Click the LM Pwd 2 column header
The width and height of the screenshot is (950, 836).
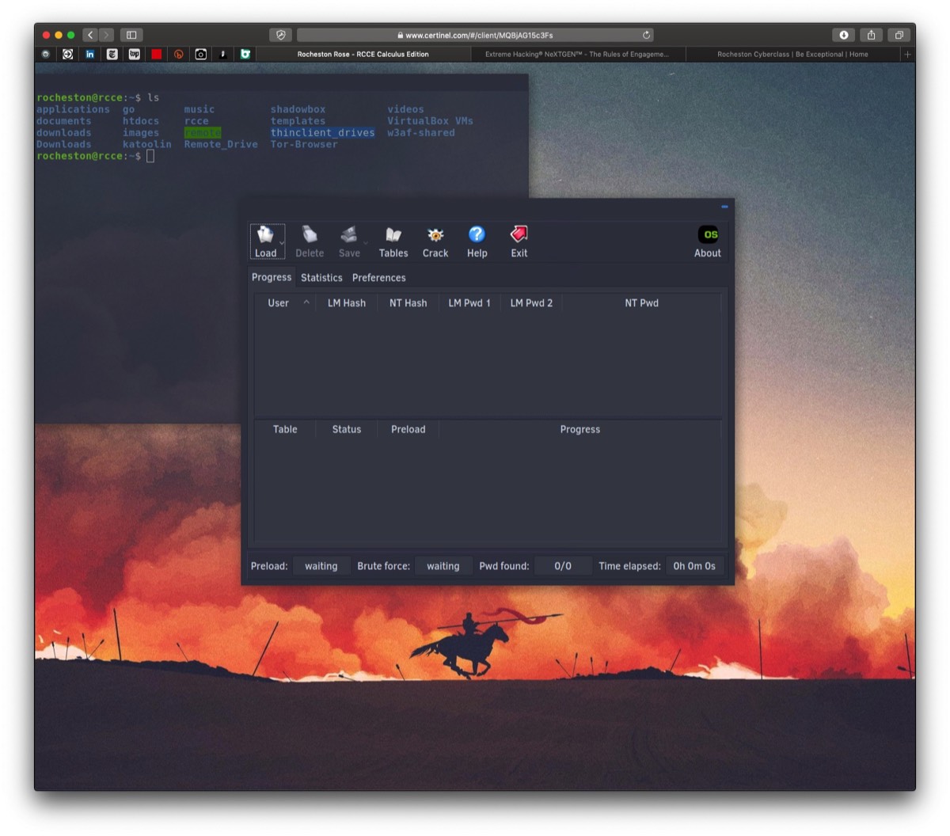point(531,303)
